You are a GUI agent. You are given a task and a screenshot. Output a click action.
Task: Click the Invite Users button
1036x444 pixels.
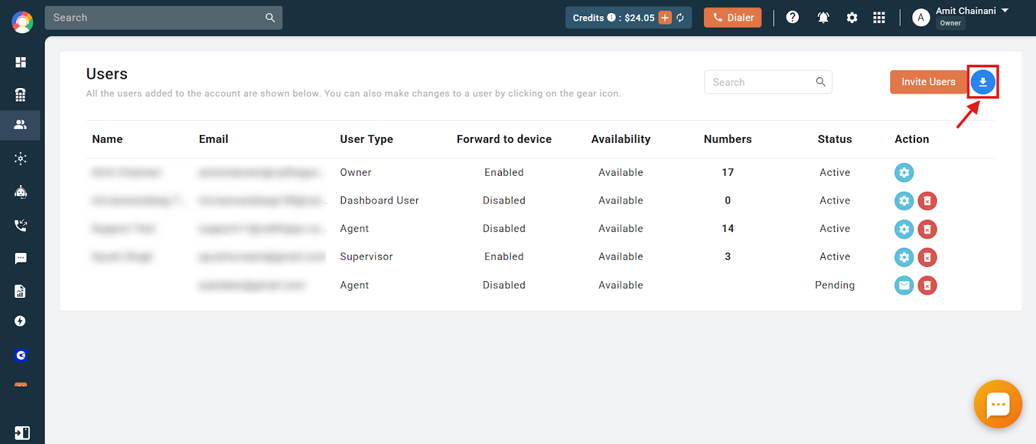tap(929, 82)
